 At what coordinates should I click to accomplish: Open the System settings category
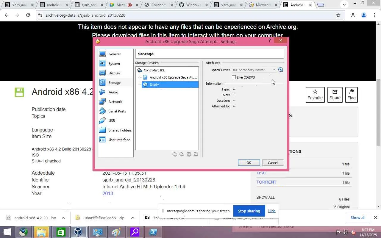115,64
